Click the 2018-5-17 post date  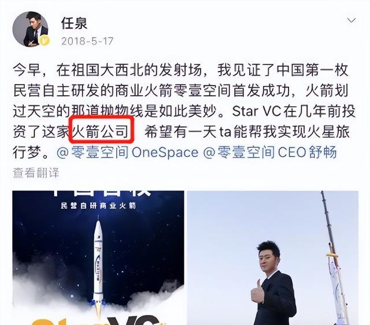(87, 41)
